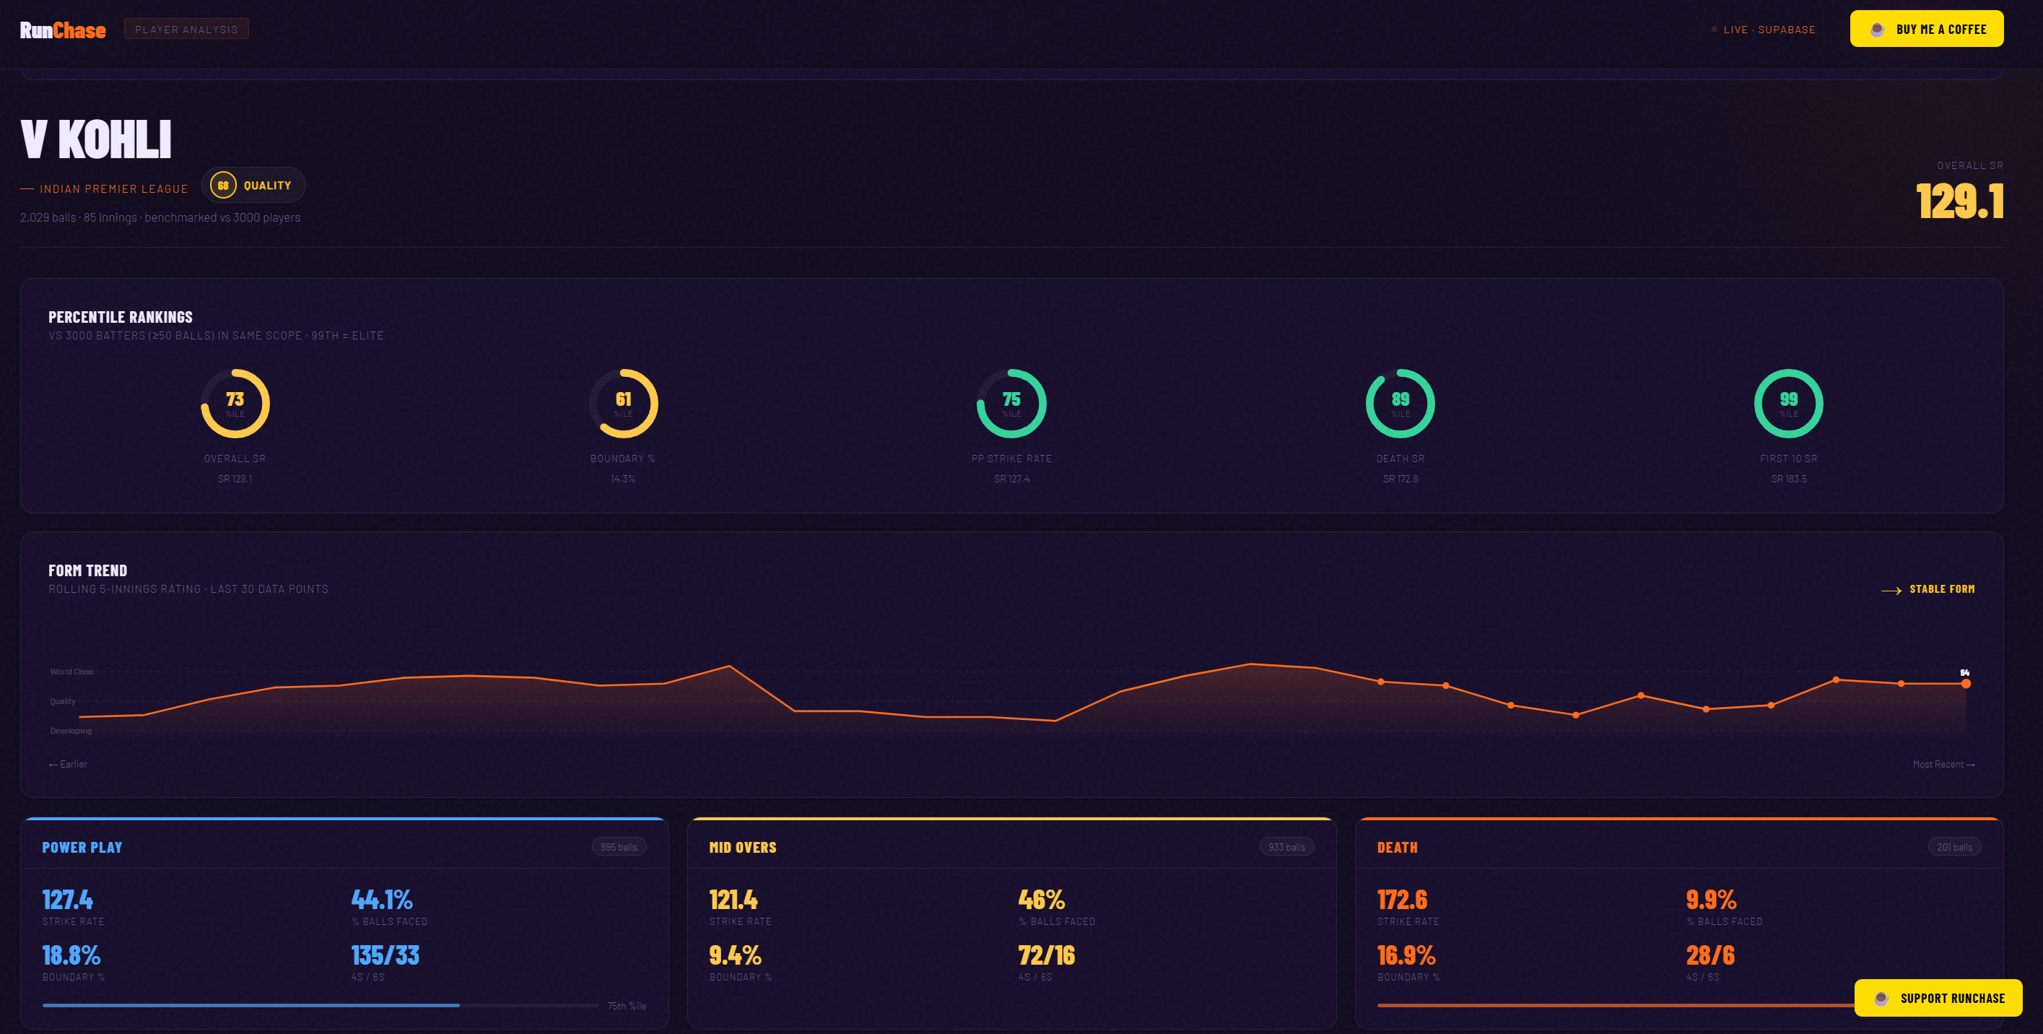Click the 89 percentile Death SR ring

pos(1400,403)
